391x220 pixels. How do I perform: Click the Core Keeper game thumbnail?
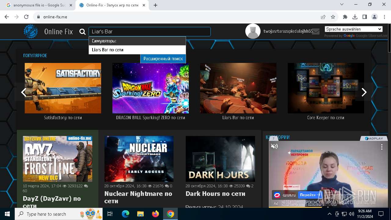point(326,88)
